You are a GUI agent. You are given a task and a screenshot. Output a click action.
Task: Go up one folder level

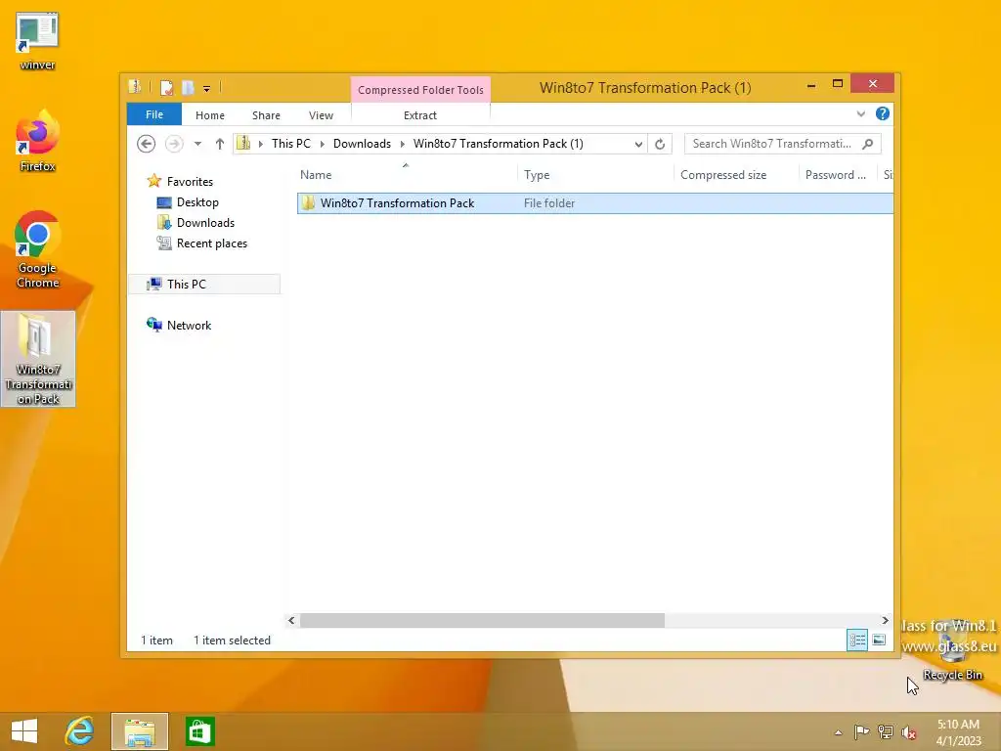pos(220,145)
